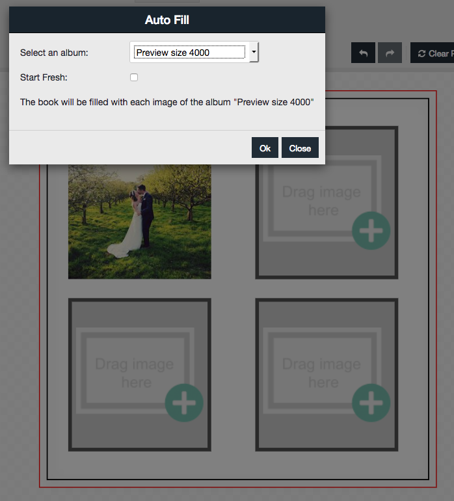Click green plus icon in bottom-right placeholder
The height and width of the screenshot is (501, 454).
(371, 403)
